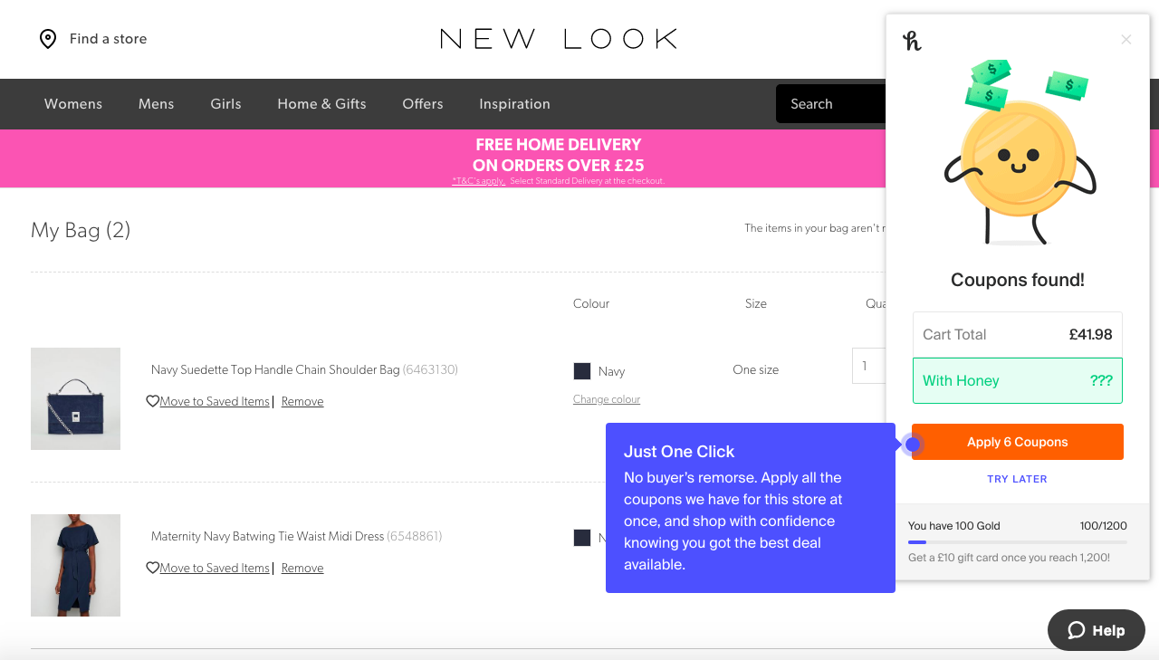Click the heart icon beside the midi dress

point(152,568)
